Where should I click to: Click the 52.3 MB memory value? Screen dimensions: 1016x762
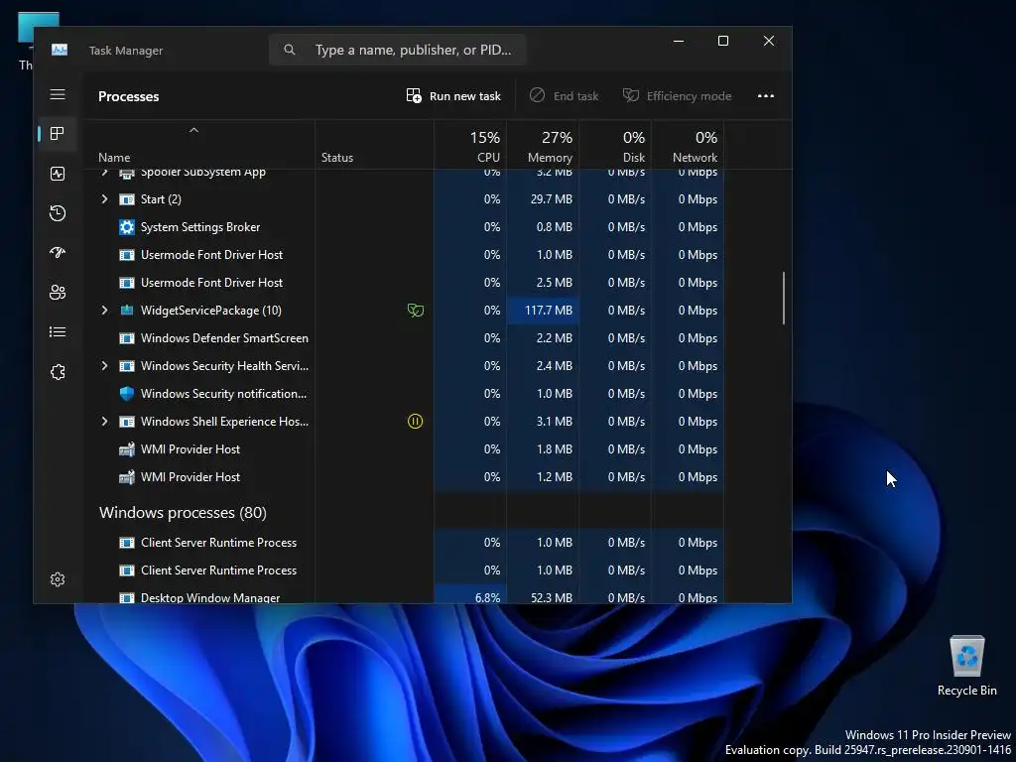pos(552,597)
